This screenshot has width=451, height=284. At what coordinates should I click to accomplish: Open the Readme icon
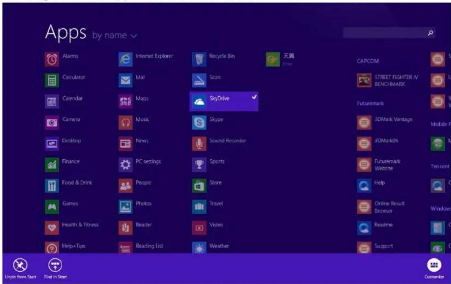pyautogui.click(x=364, y=228)
